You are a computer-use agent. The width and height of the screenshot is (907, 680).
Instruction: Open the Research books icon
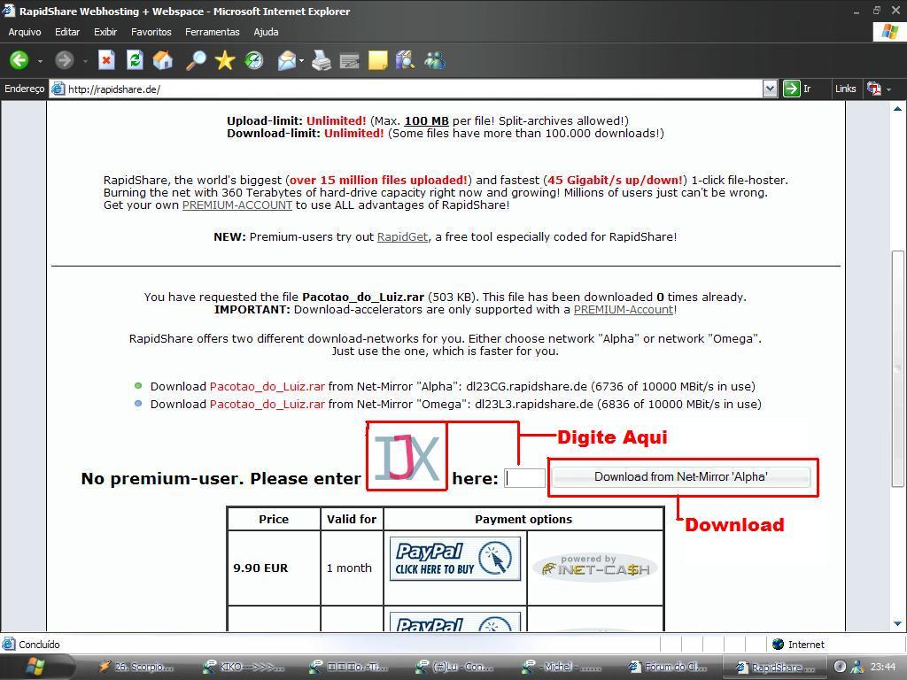405,60
